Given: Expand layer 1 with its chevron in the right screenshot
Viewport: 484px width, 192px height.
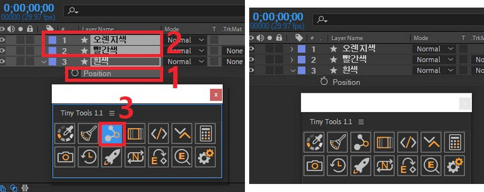Looking at the screenshot, I should (x=292, y=49).
